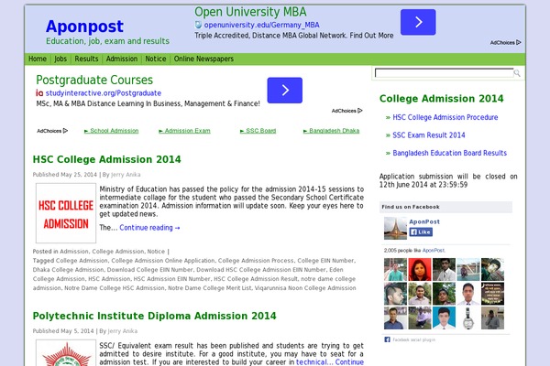550x366 pixels.
Task: Click the search input field
Action: pos(444,73)
